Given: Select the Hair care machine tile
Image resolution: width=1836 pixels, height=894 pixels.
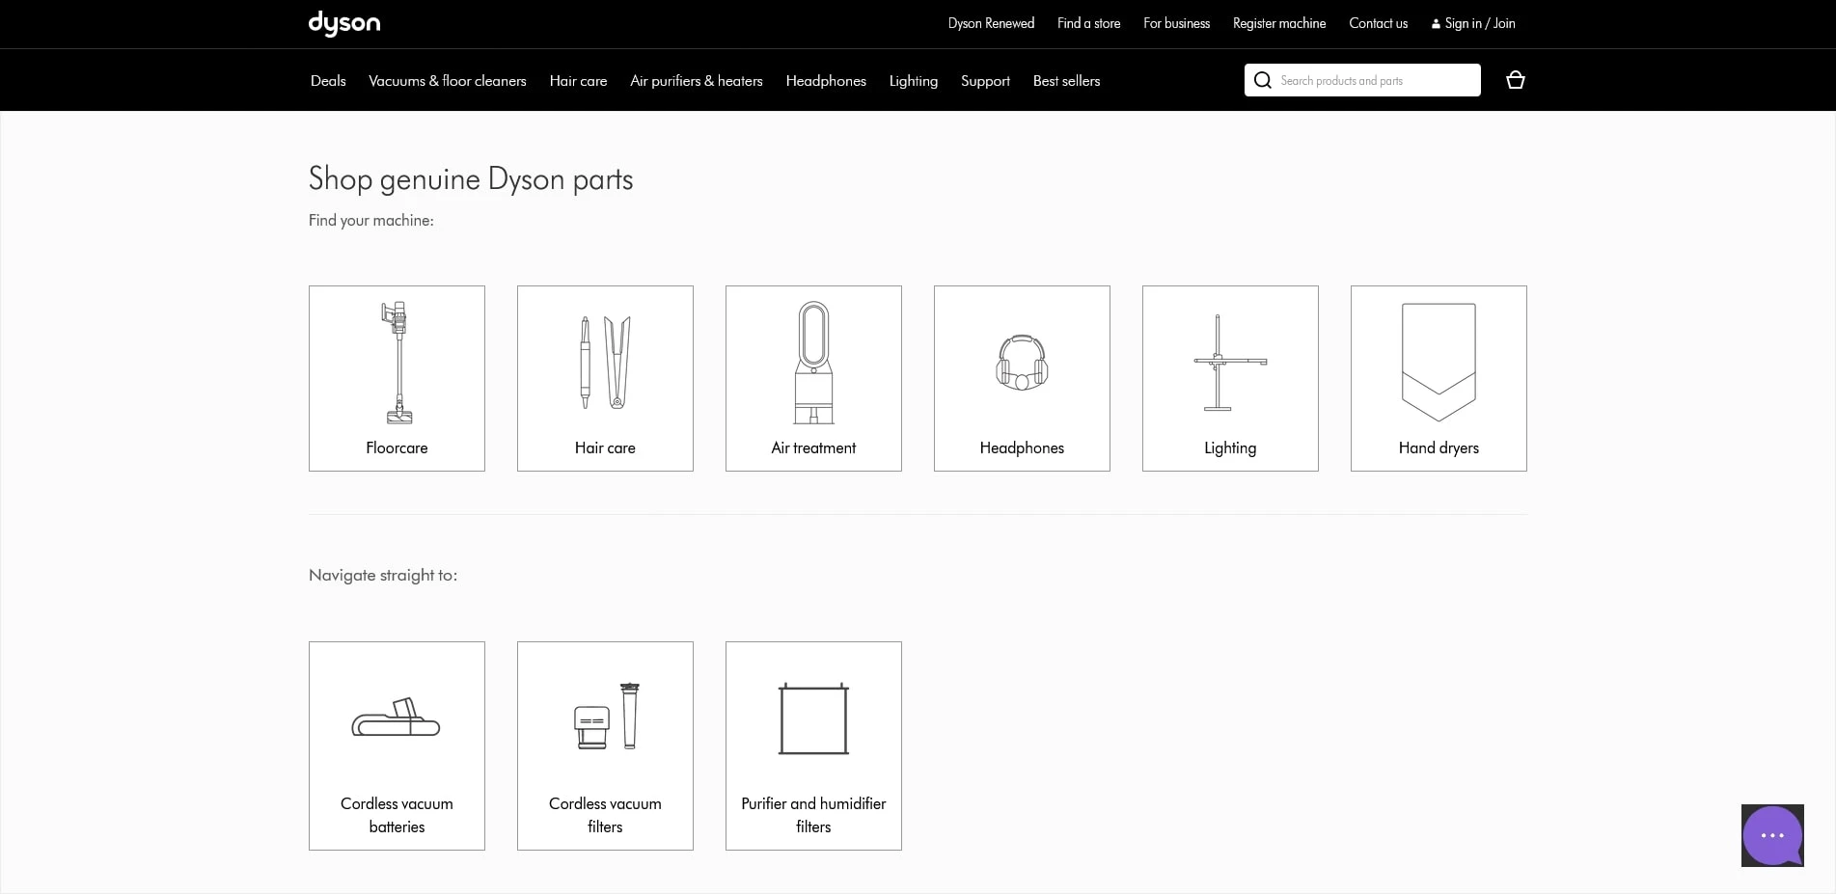Looking at the screenshot, I should pos(605,378).
